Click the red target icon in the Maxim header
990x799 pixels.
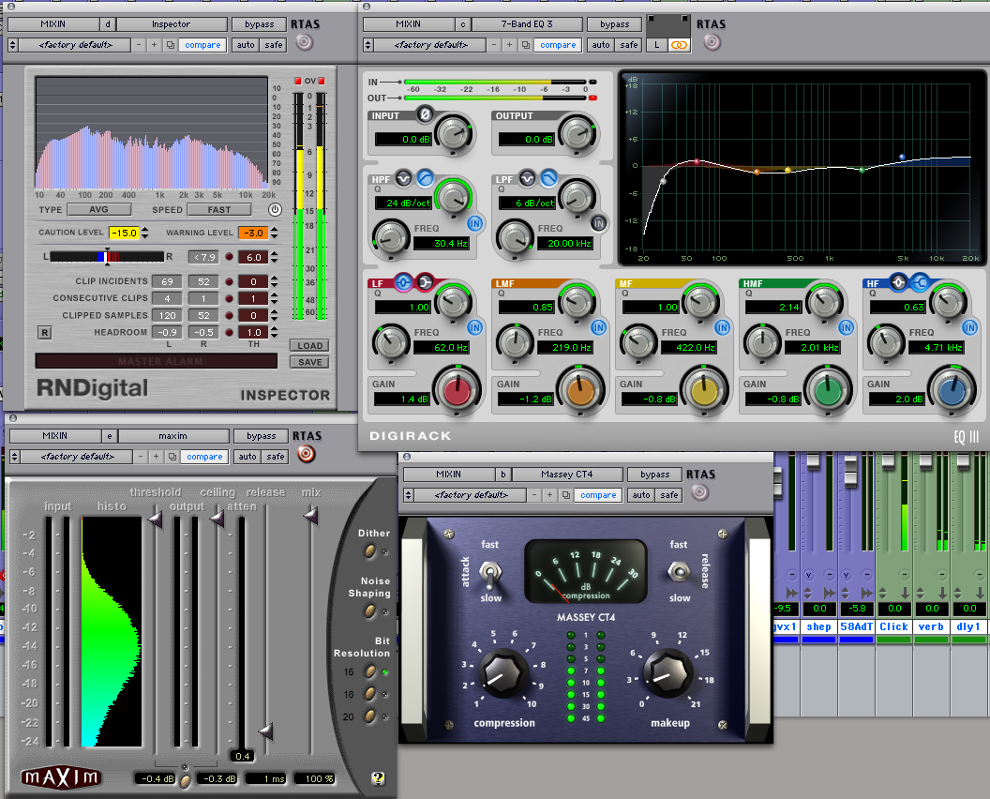tap(307, 454)
